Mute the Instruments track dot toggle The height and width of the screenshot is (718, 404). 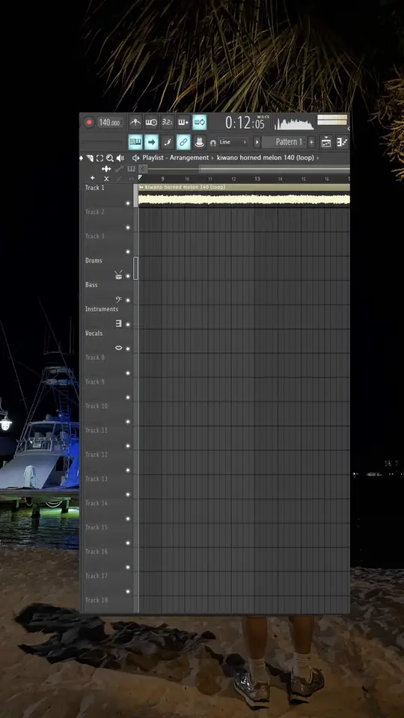click(x=128, y=324)
